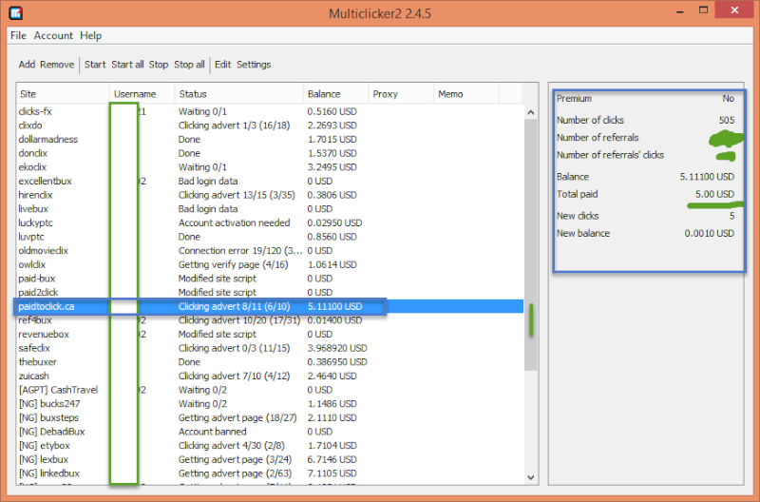Click 'Connection error 19/120' status cell

pos(240,251)
